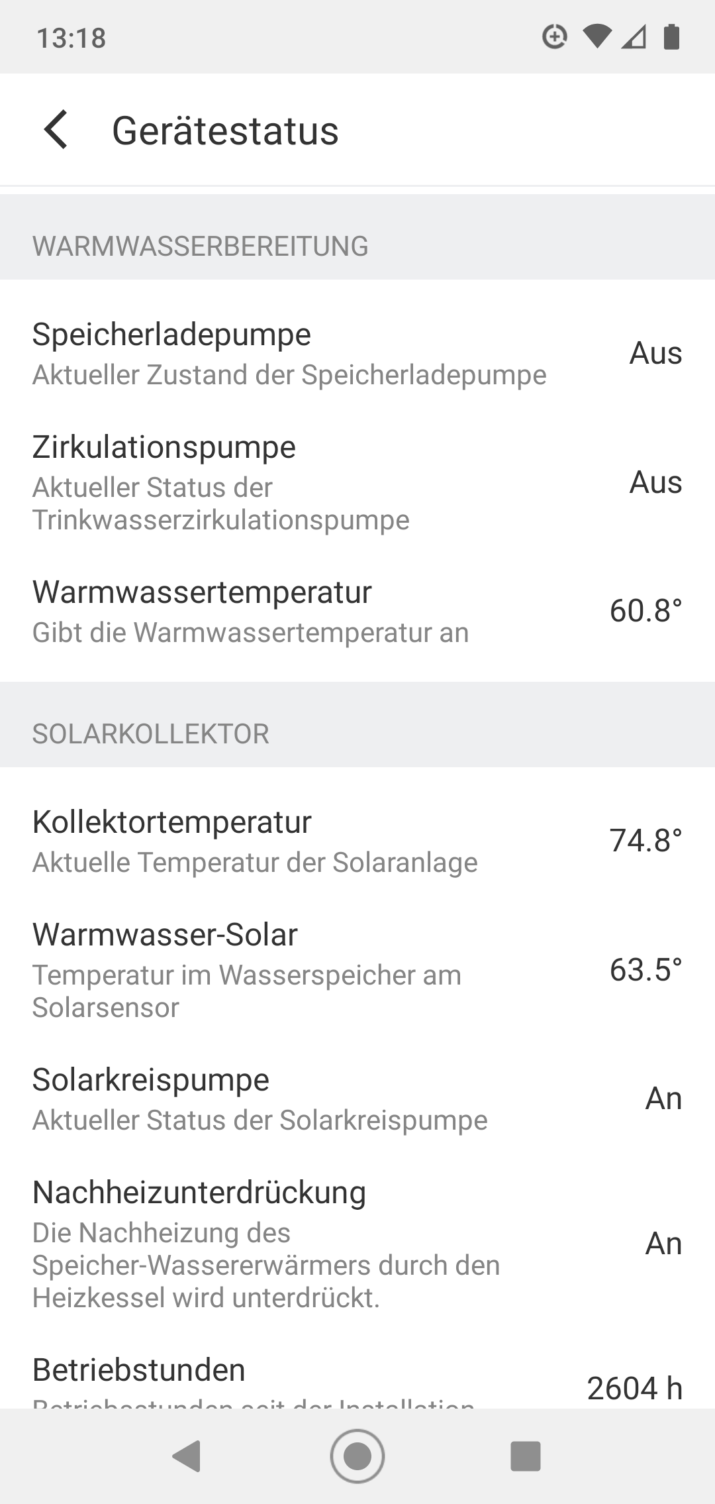Open the Nachheizunterdrückung item
The width and height of the screenshot is (715, 1504).
tap(358, 1244)
